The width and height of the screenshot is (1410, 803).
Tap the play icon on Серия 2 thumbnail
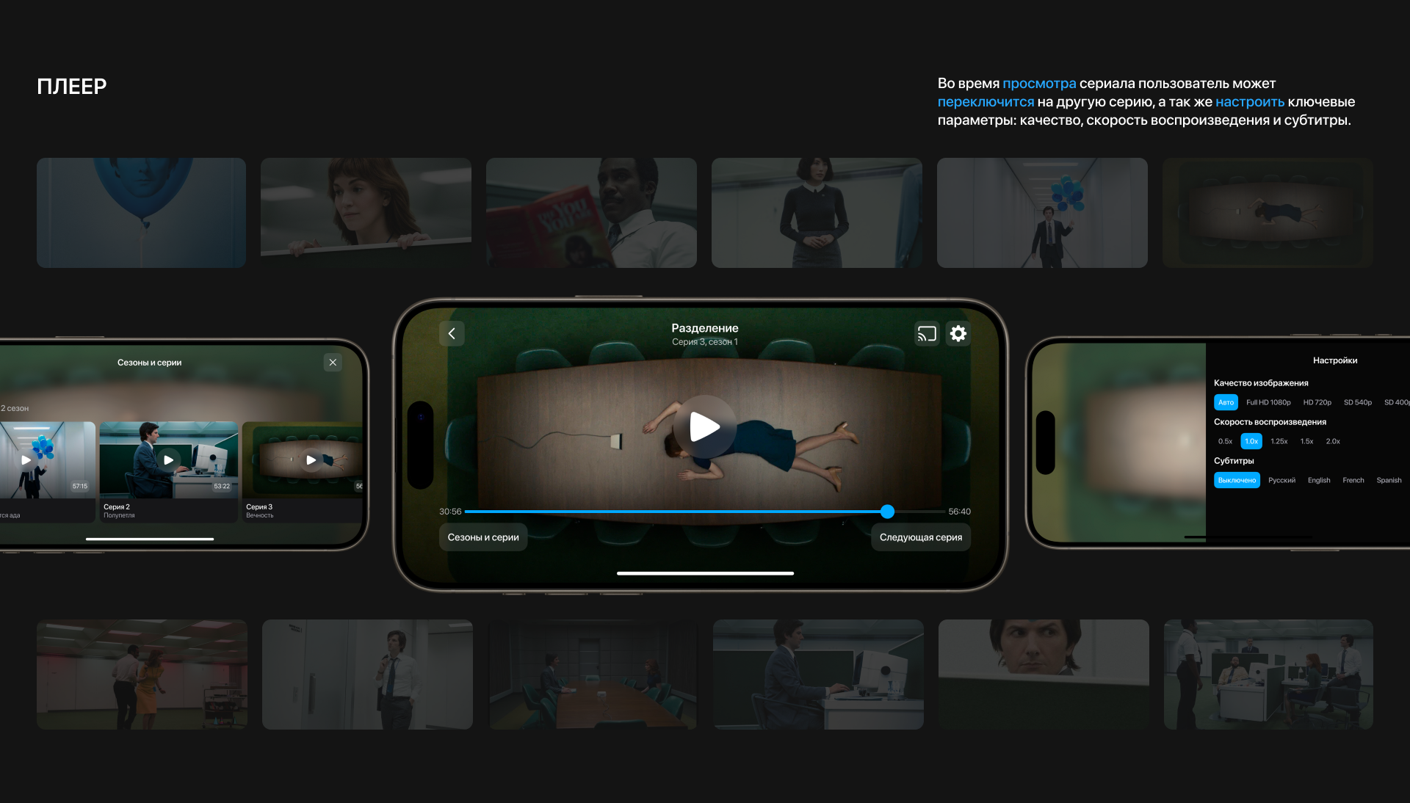[170, 460]
